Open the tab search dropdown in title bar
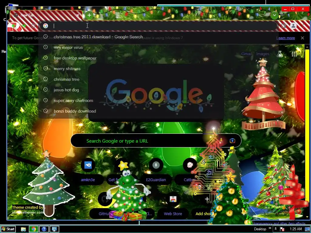The width and height of the screenshot is (311, 233). point(275,15)
